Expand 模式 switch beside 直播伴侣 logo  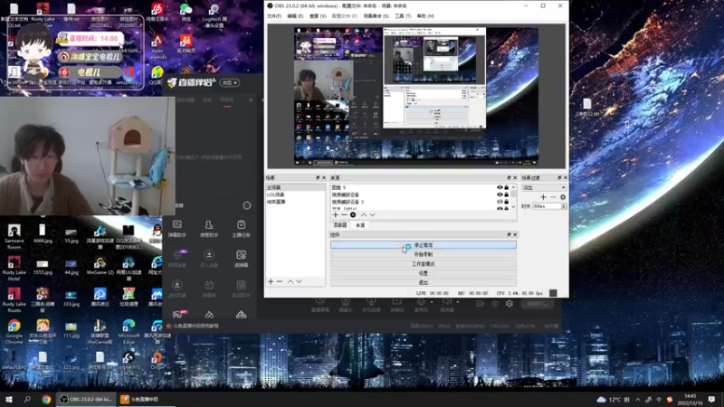[x=230, y=82]
